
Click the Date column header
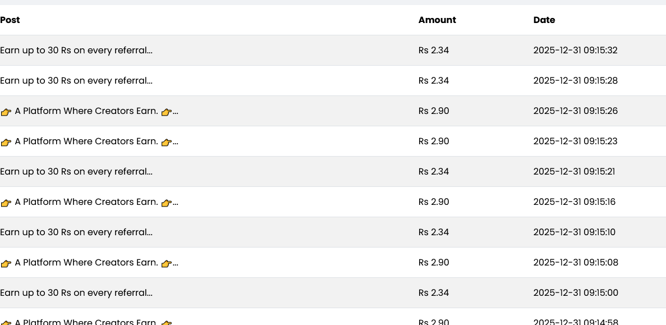(544, 20)
